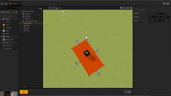Click the Add button at bottom right

click(x=128, y=92)
